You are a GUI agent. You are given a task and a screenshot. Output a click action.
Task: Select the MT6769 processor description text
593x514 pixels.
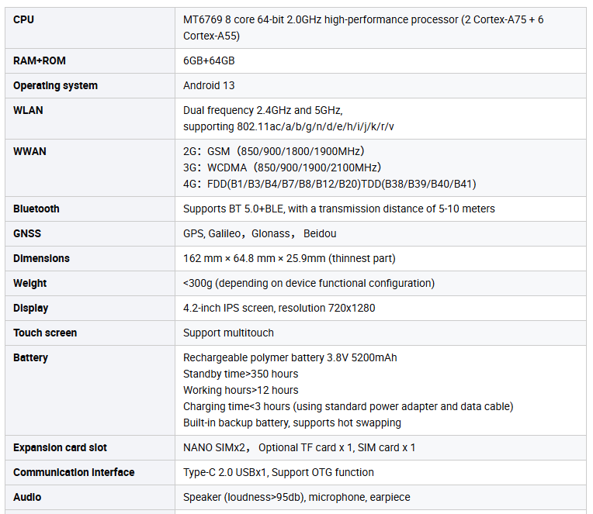pyautogui.click(x=363, y=28)
